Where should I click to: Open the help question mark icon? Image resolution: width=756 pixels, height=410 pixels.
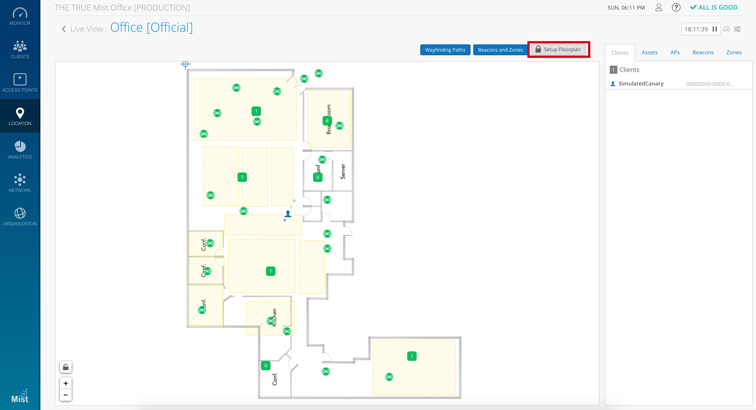point(676,8)
